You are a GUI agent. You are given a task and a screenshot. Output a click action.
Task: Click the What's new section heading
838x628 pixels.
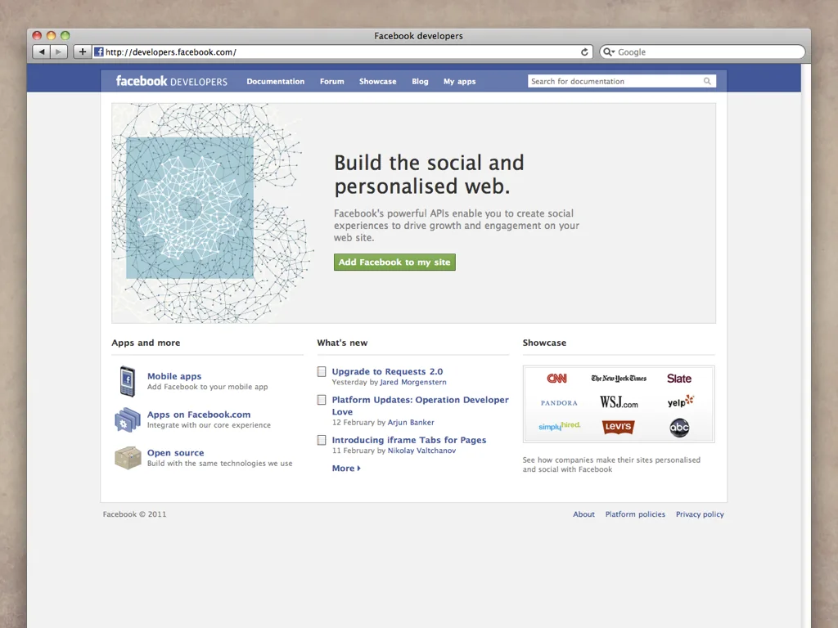tap(342, 343)
